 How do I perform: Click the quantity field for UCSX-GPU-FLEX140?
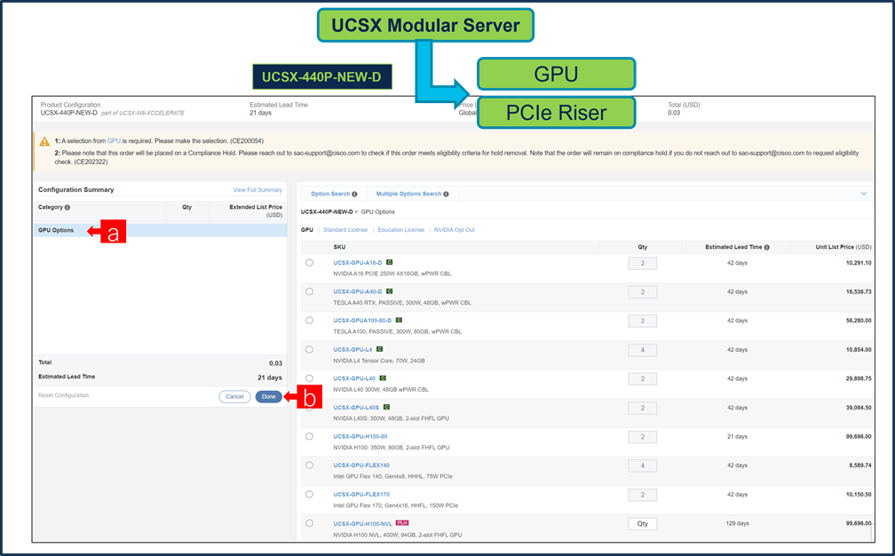642,465
